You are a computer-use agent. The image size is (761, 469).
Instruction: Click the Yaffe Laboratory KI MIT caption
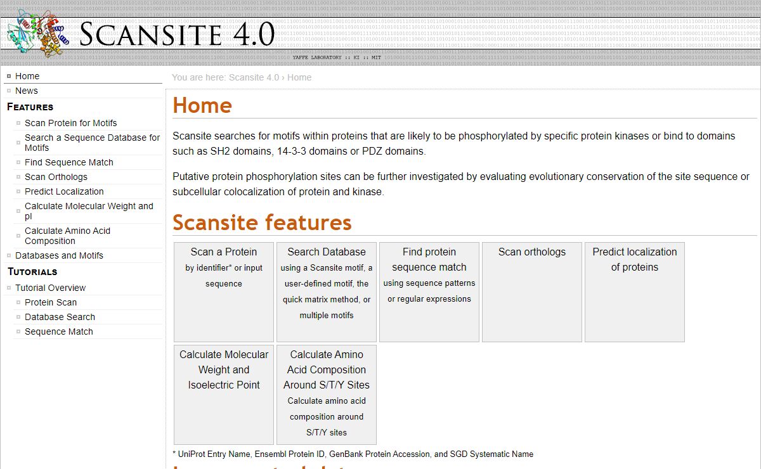coord(337,57)
